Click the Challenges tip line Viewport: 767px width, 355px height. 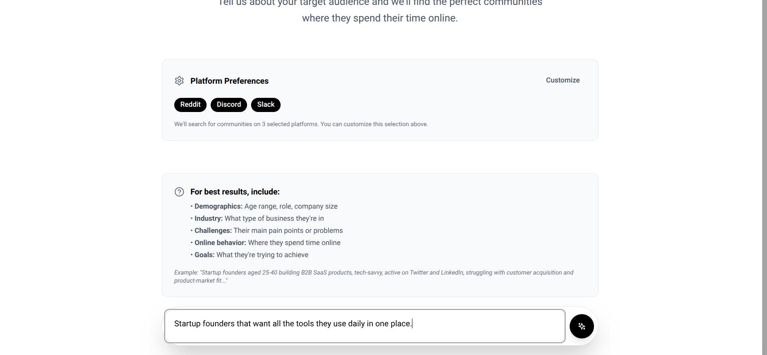click(267, 230)
